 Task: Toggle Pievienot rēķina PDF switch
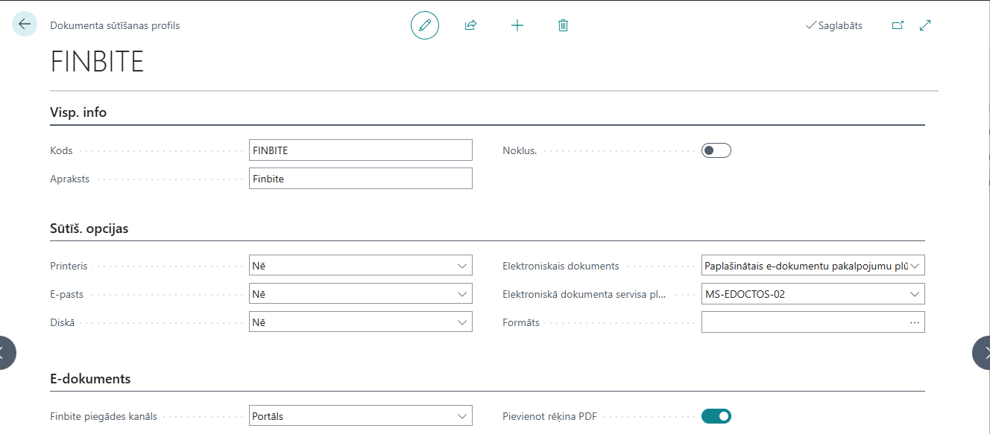pos(716,416)
